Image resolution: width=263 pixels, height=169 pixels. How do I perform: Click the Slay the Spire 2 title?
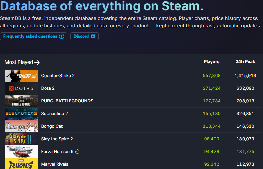[x=57, y=139]
